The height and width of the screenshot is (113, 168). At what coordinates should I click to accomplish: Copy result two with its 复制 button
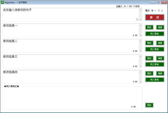click(149, 43)
